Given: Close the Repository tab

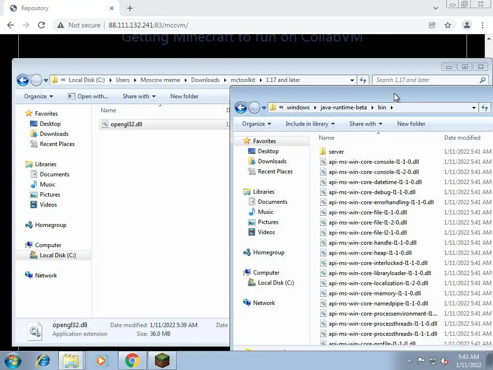Looking at the screenshot, I should [112, 8].
